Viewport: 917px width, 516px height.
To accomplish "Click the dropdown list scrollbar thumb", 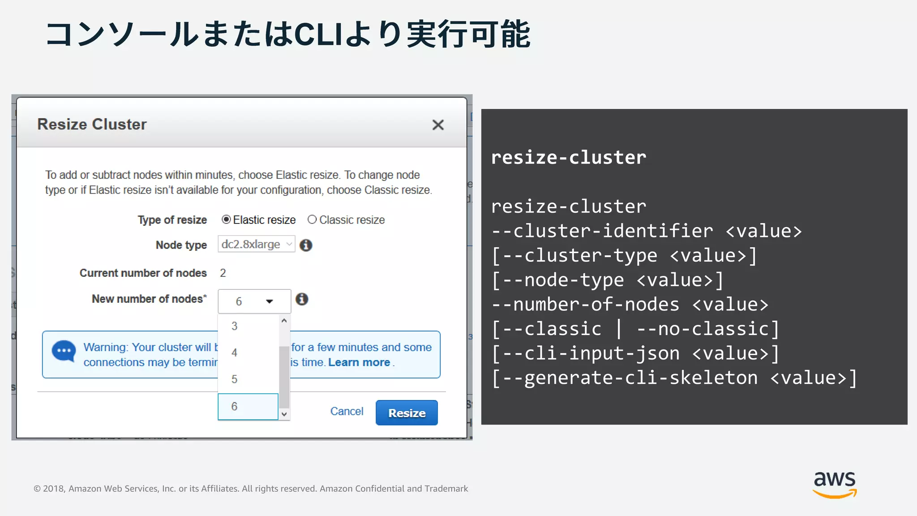I will (x=284, y=377).
